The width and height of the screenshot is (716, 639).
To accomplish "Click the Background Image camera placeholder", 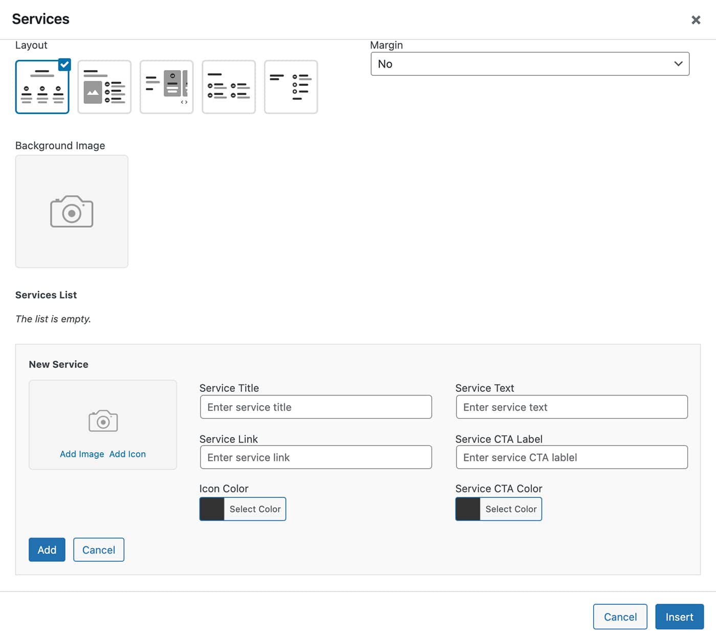I will pos(72,211).
